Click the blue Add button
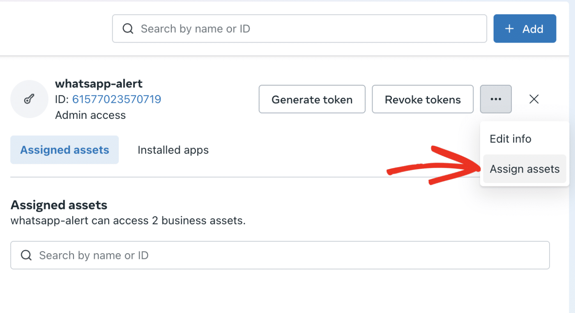This screenshot has height=313, width=575. pyautogui.click(x=524, y=28)
